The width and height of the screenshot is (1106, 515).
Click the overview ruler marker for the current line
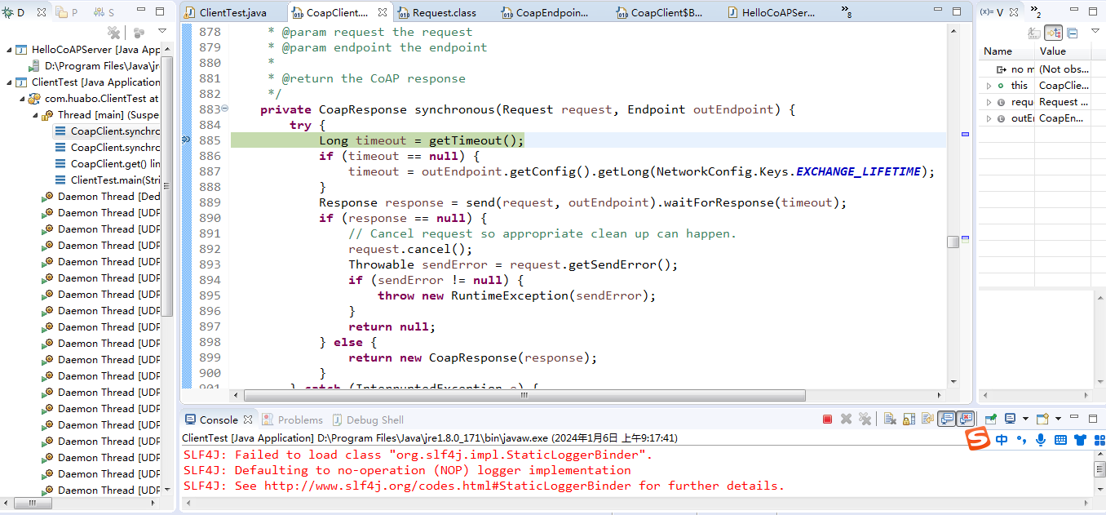pyautogui.click(x=965, y=134)
